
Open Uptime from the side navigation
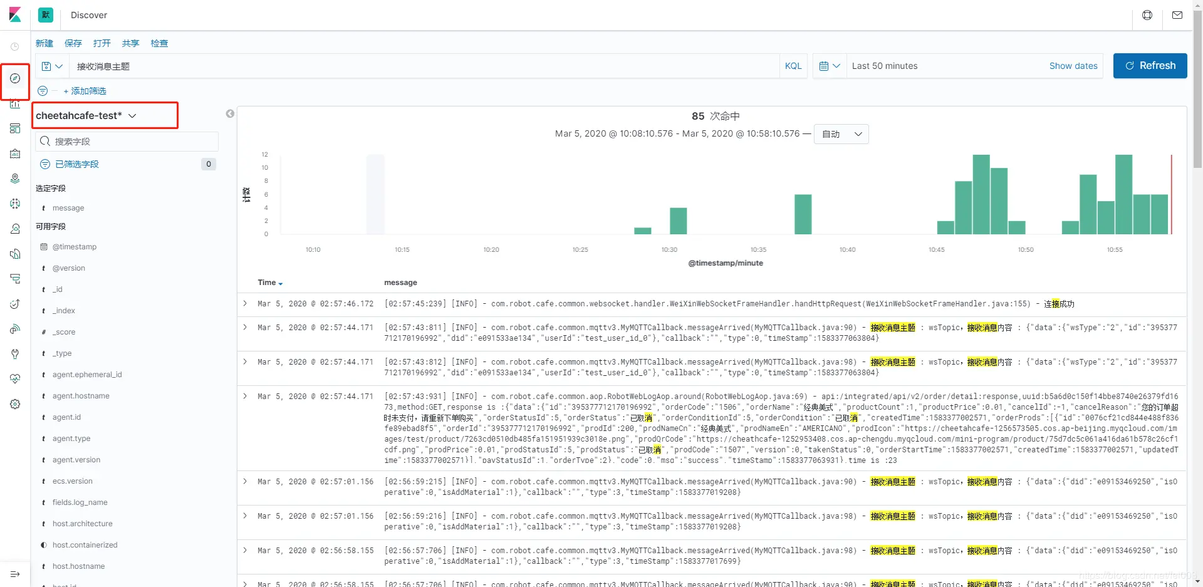(x=15, y=304)
